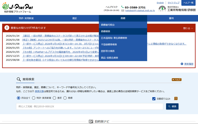This screenshot has width=198, height=124.
Task: Click the blue 検索 button
Action: click(172, 107)
